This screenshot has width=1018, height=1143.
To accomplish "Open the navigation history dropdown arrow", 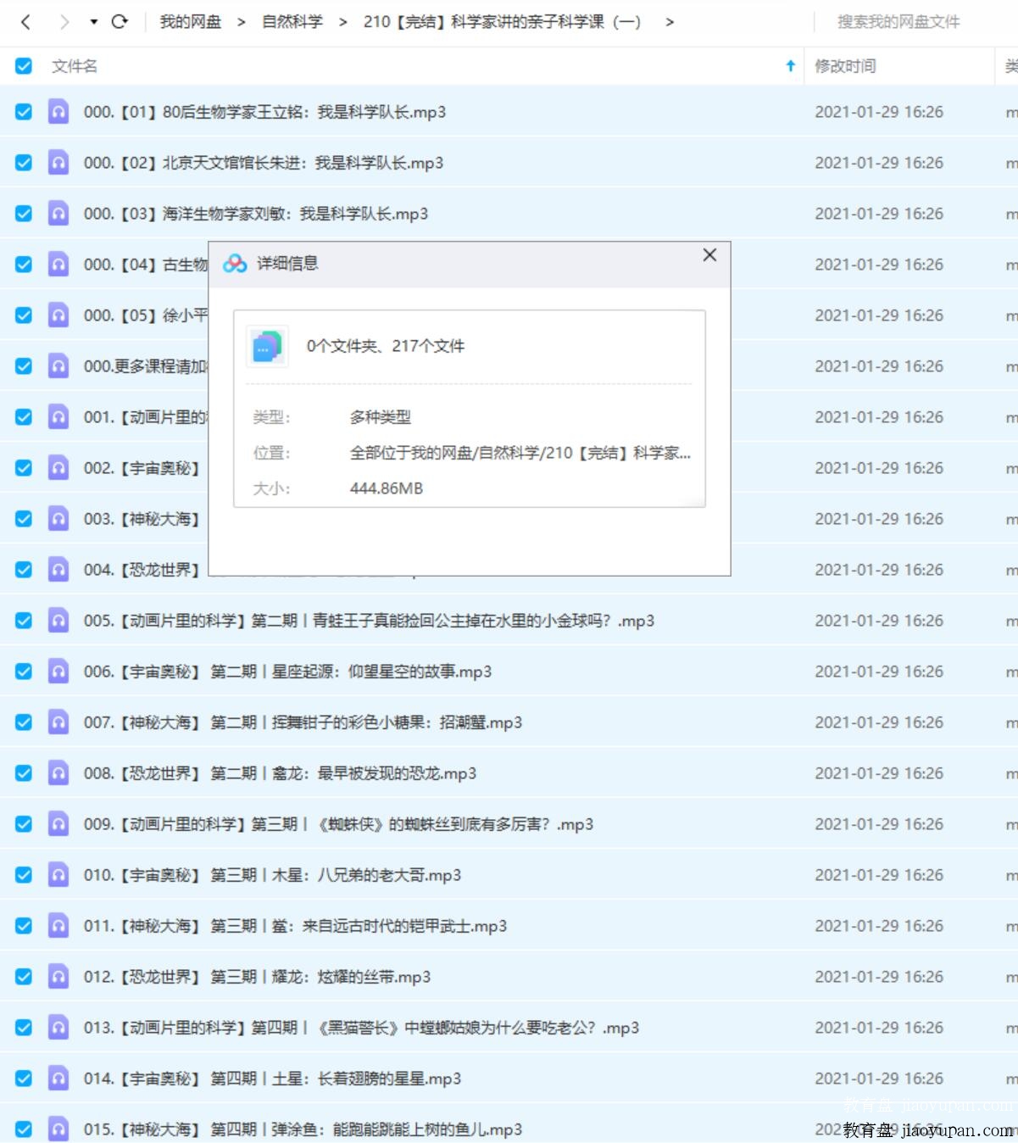I will click(x=93, y=22).
